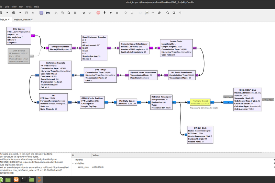The height and width of the screenshot is (183, 275).
Task: Open the View menu
Action: pos(14,7)
